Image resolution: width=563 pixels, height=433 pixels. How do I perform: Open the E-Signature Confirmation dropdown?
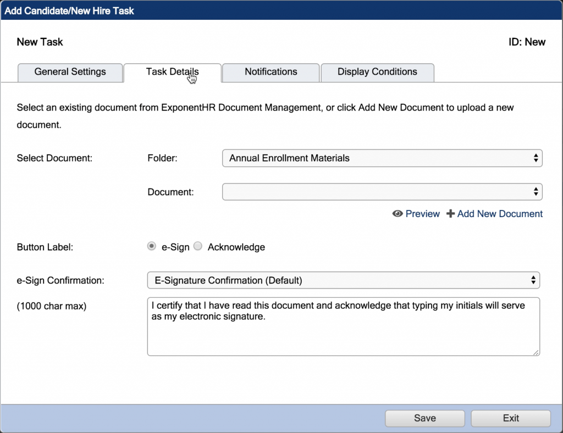[343, 280]
